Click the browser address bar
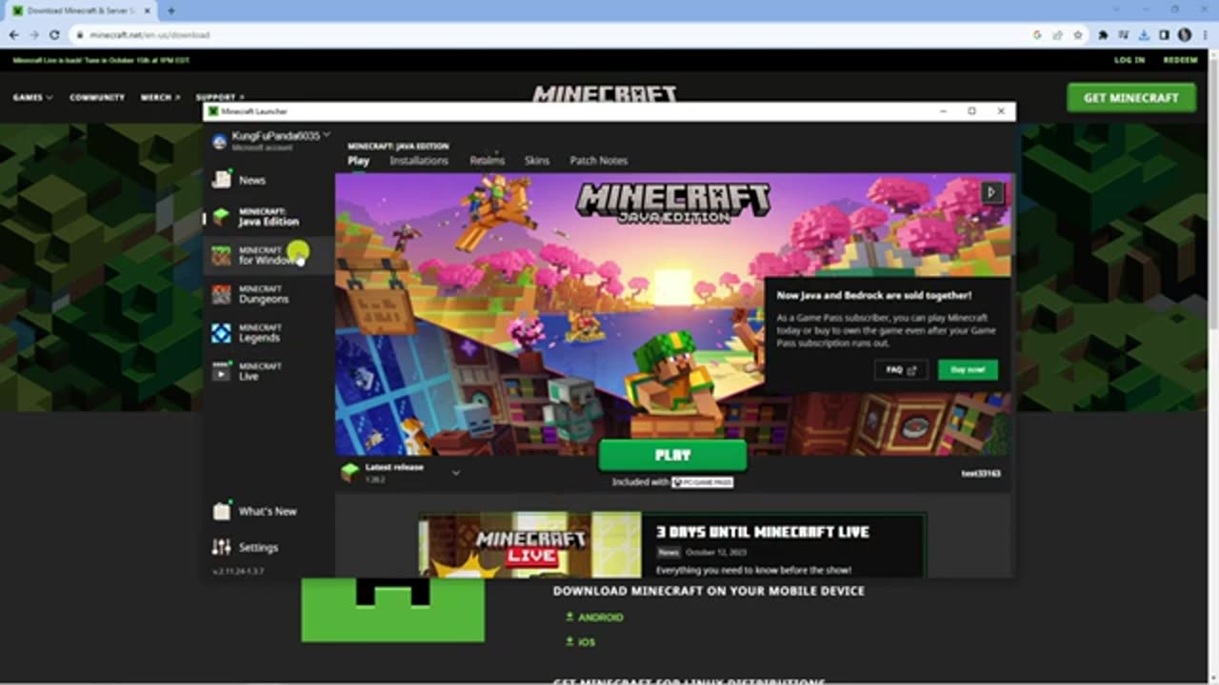 pyautogui.click(x=552, y=35)
